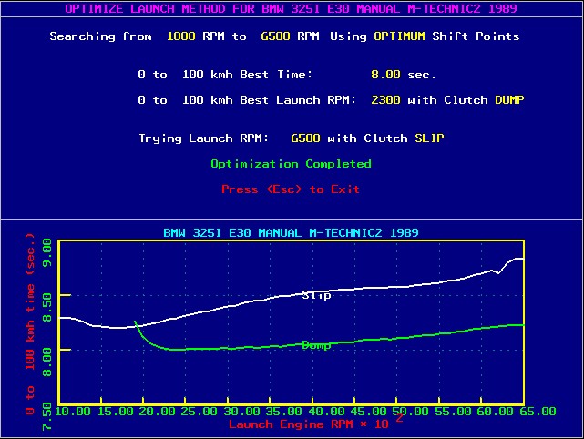Select the 6500 RPM search end value
Viewport: 584px width, 439px height.
click(275, 36)
